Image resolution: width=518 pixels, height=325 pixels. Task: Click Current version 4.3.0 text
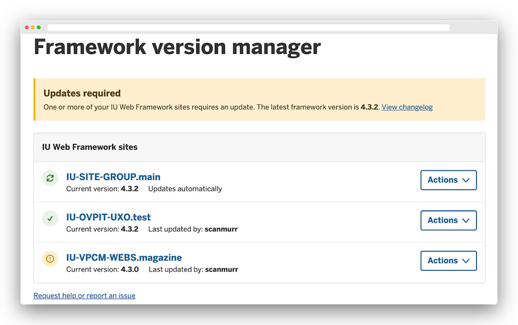pos(102,269)
